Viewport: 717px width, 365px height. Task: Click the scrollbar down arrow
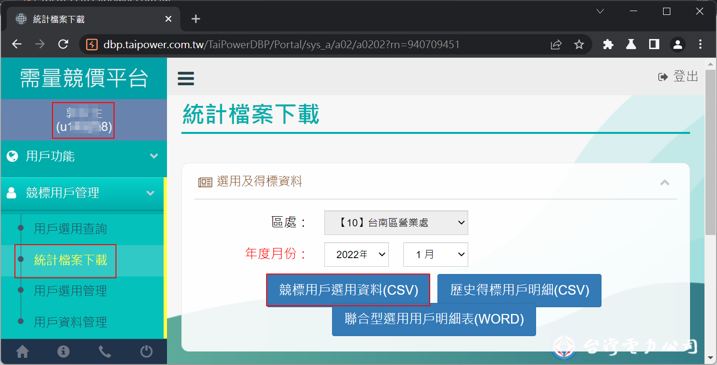click(x=710, y=358)
